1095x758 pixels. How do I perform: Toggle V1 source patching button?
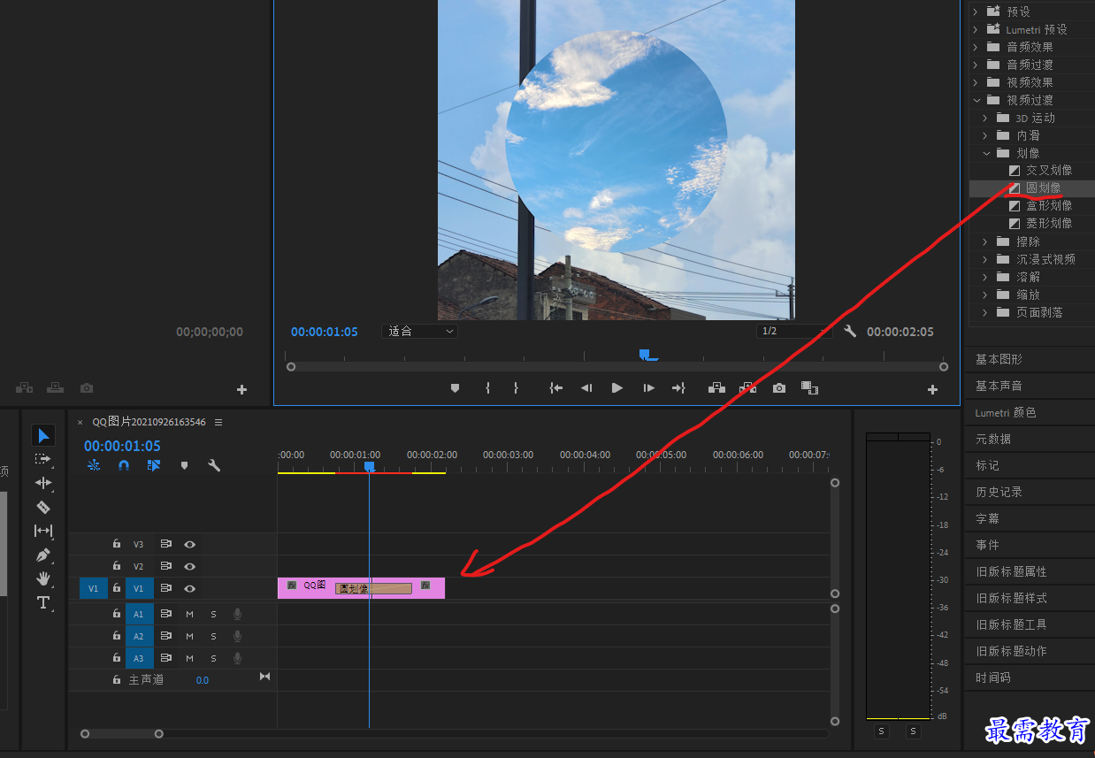pyautogui.click(x=93, y=588)
